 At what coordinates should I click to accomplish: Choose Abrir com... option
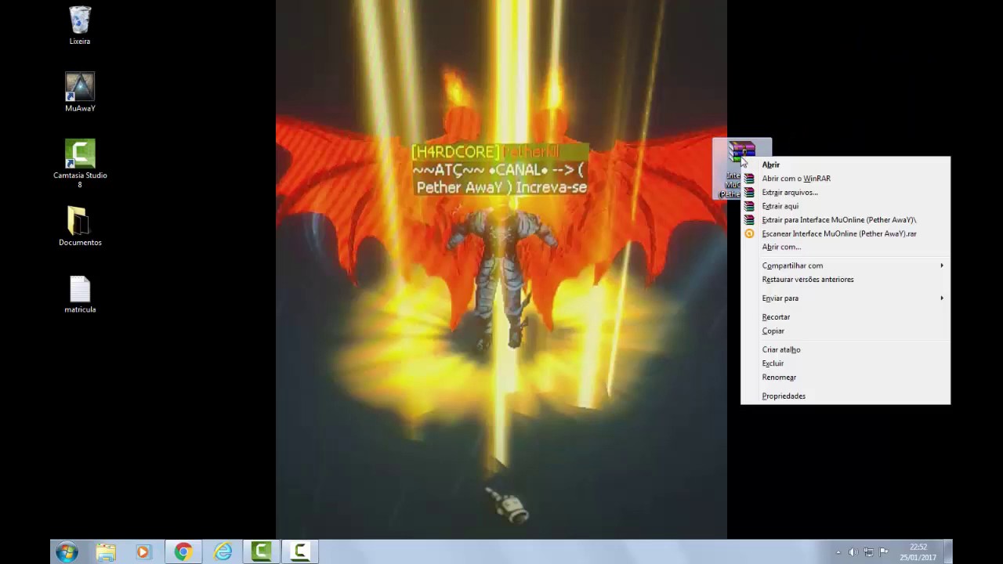click(845, 247)
